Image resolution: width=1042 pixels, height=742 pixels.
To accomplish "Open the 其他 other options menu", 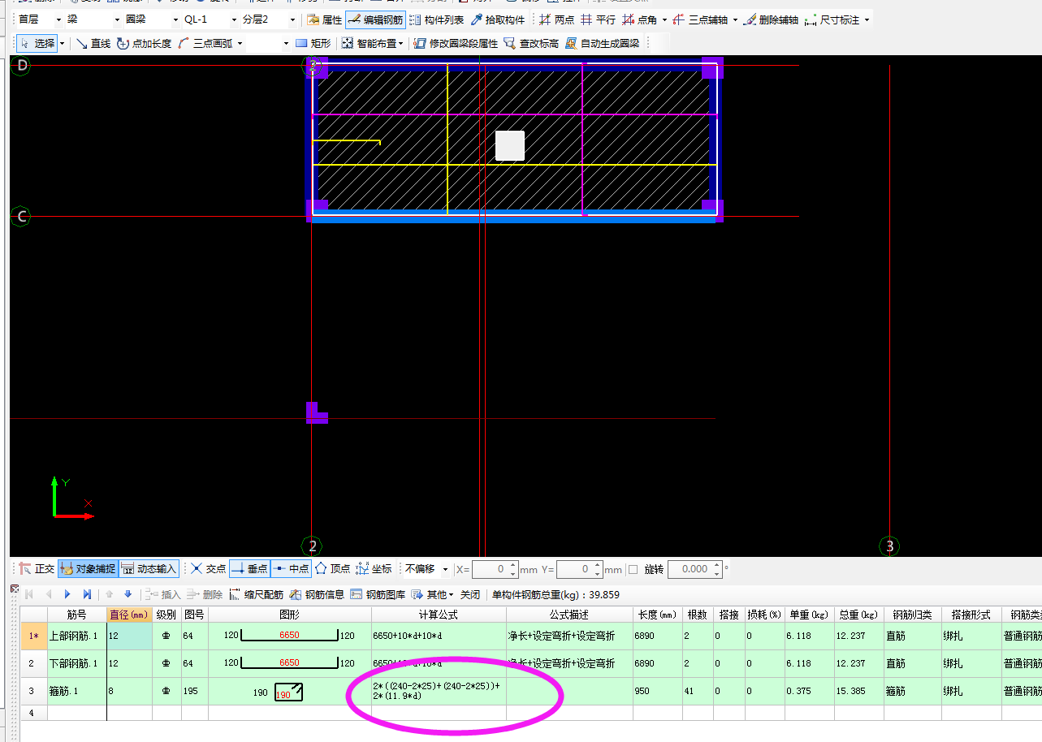I will pyautogui.click(x=433, y=594).
